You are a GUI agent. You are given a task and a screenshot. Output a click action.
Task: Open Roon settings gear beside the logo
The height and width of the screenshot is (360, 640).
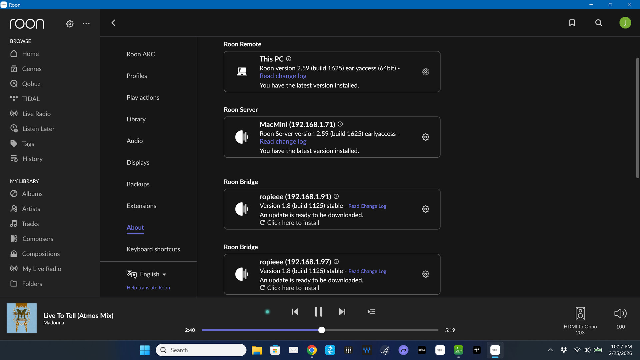(70, 24)
